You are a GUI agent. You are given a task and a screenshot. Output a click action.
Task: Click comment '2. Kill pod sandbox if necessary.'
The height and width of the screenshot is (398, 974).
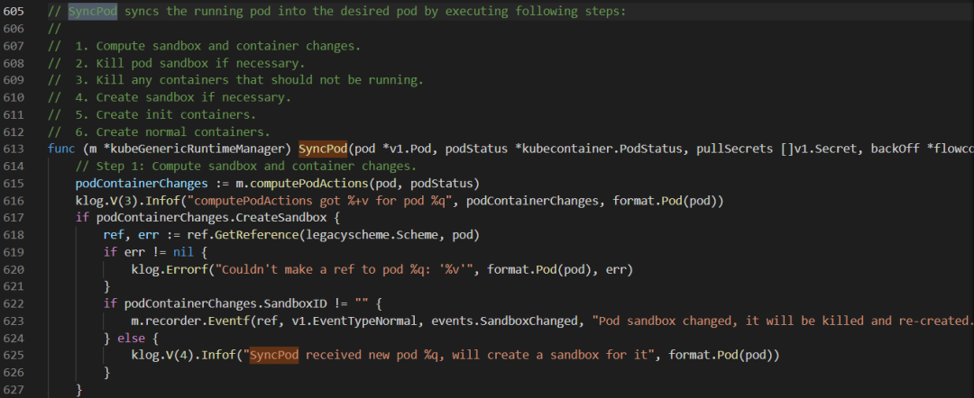[x=190, y=63]
